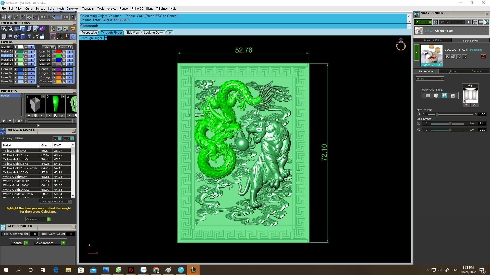Screen dimensions: 490x275
Task: Open the Analyze menu
Action: point(112,9)
